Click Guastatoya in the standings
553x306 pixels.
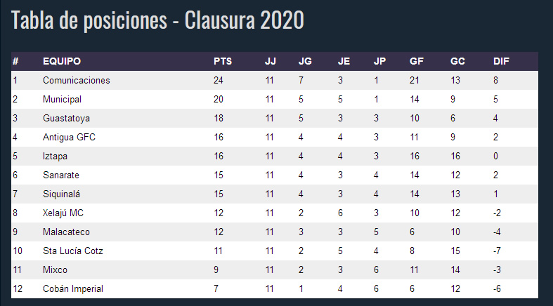click(x=66, y=119)
